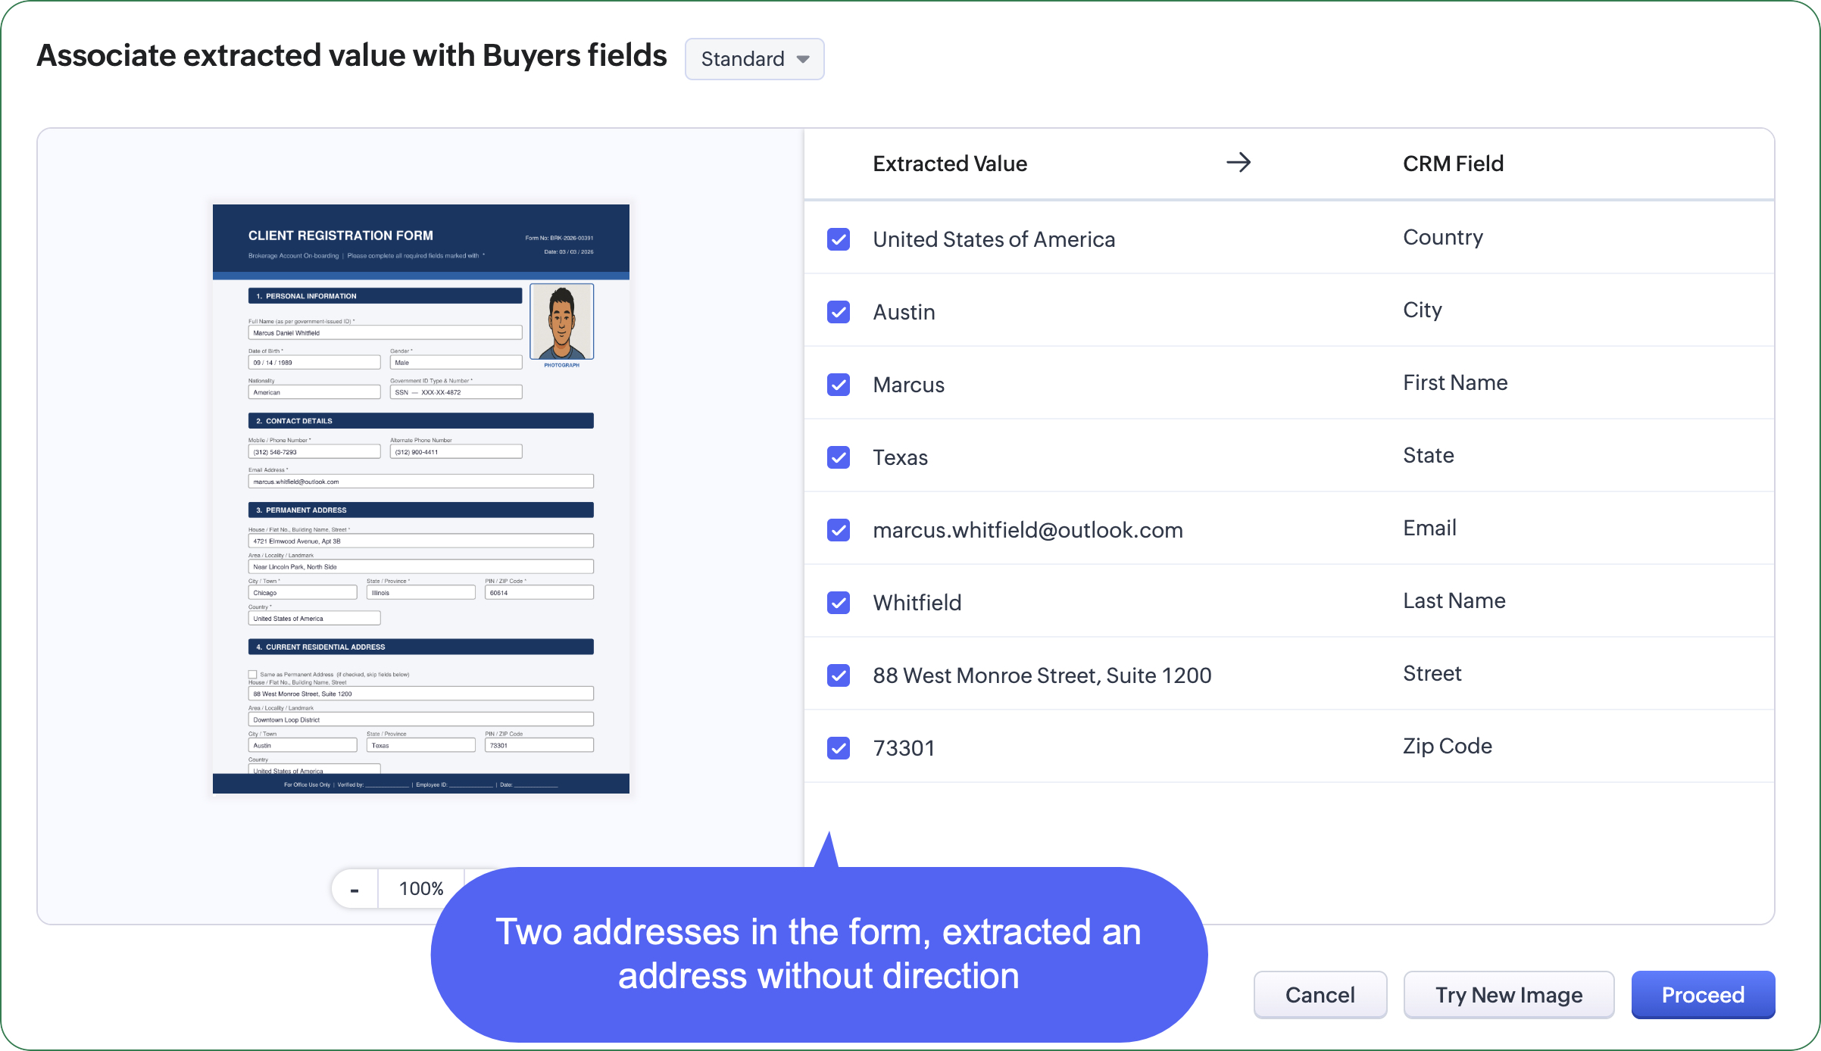
Task: Click the arrow icon between column headers
Action: 1238,163
